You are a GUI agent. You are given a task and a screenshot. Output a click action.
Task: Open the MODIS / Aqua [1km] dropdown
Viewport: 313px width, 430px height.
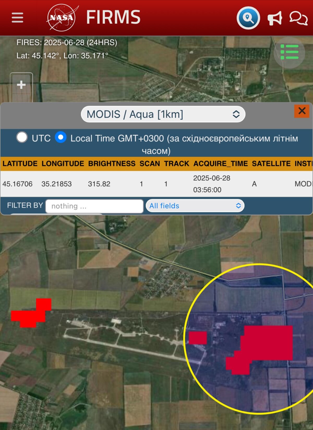point(163,114)
